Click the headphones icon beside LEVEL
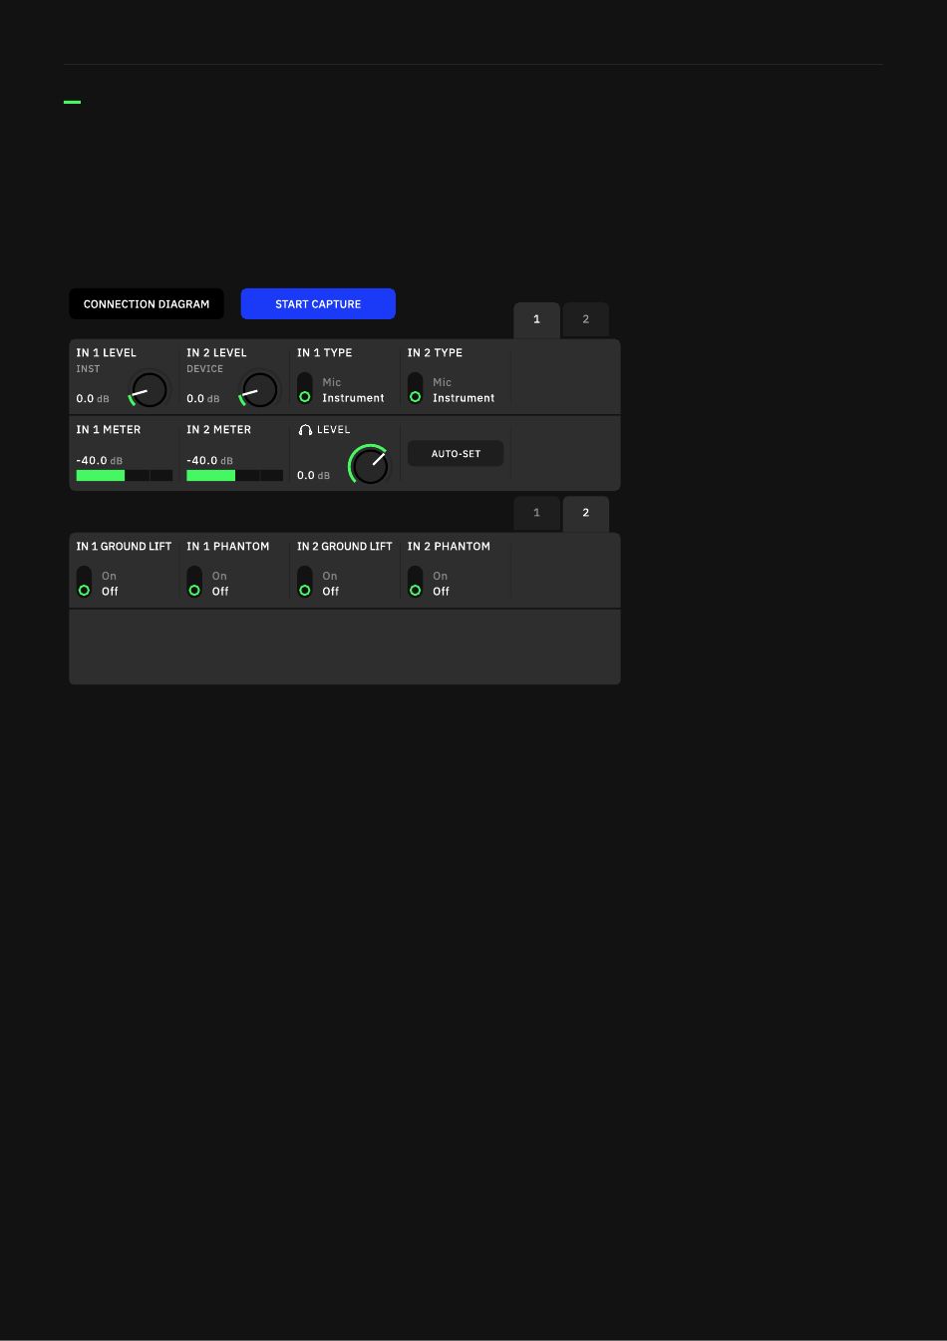The width and height of the screenshot is (947, 1341). 305,430
